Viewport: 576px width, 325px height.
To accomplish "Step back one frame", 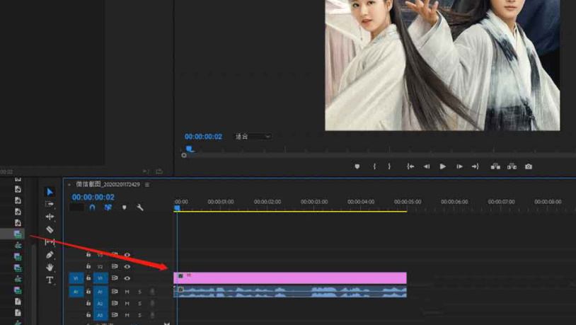I will coord(426,166).
